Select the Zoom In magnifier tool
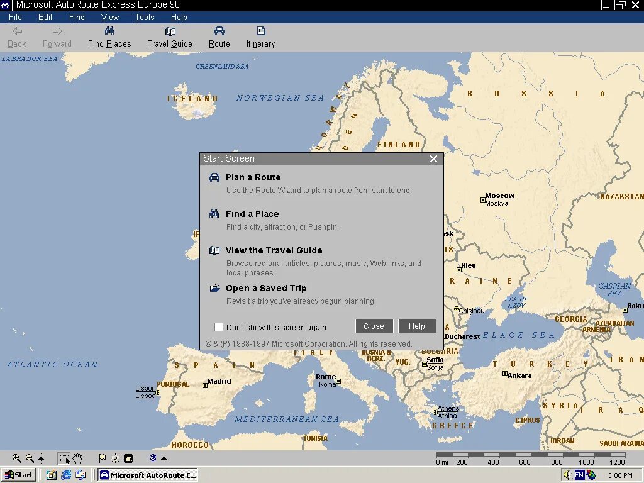 [16, 458]
